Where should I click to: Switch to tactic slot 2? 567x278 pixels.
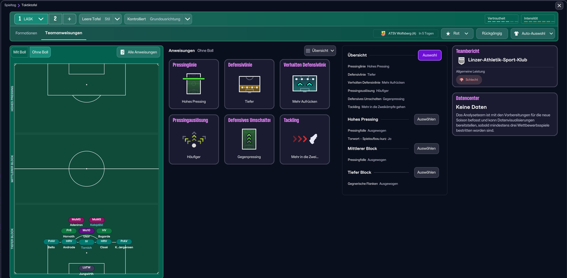(56, 19)
